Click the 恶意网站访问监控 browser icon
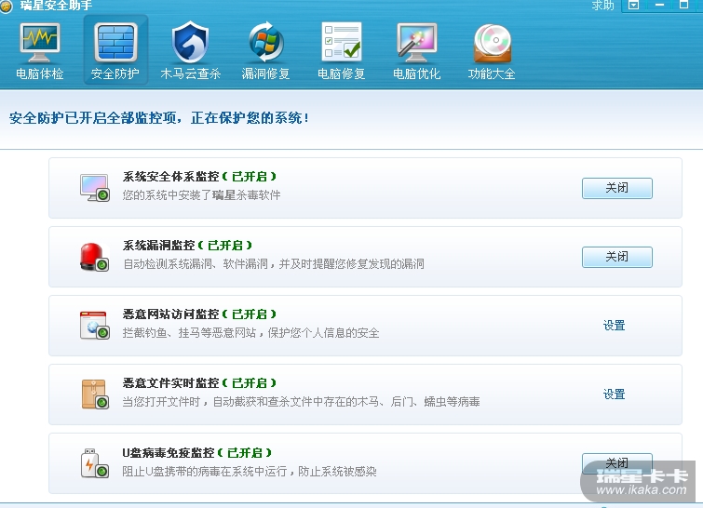The image size is (703, 508). click(x=95, y=326)
